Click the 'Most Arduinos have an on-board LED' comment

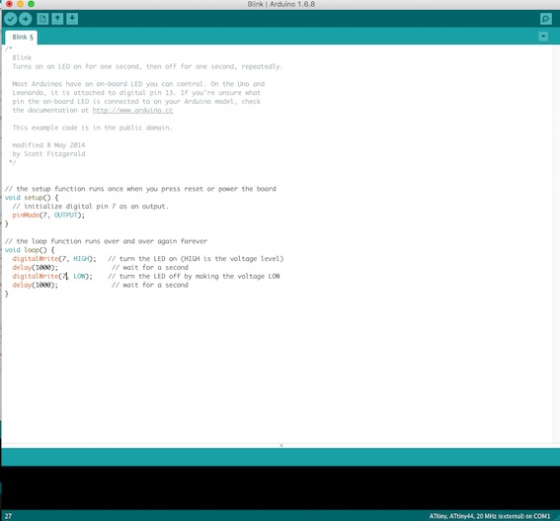(138, 84)
